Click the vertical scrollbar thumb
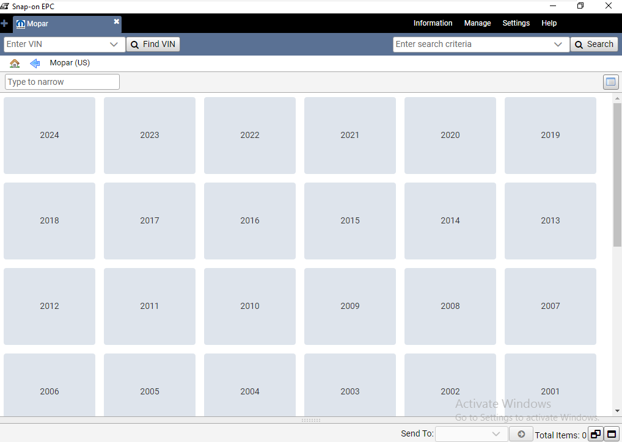The width and height of the screenshot is (622, 442). (x=617, y=174)
